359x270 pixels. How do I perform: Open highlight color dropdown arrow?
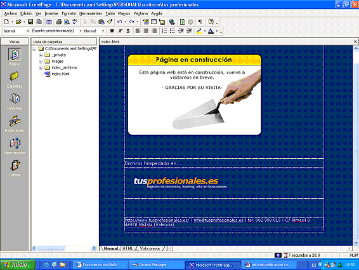coord(205,30)
